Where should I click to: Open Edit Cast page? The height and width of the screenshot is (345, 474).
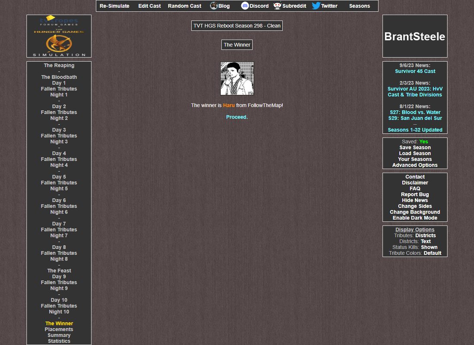[x=149, y=6]
